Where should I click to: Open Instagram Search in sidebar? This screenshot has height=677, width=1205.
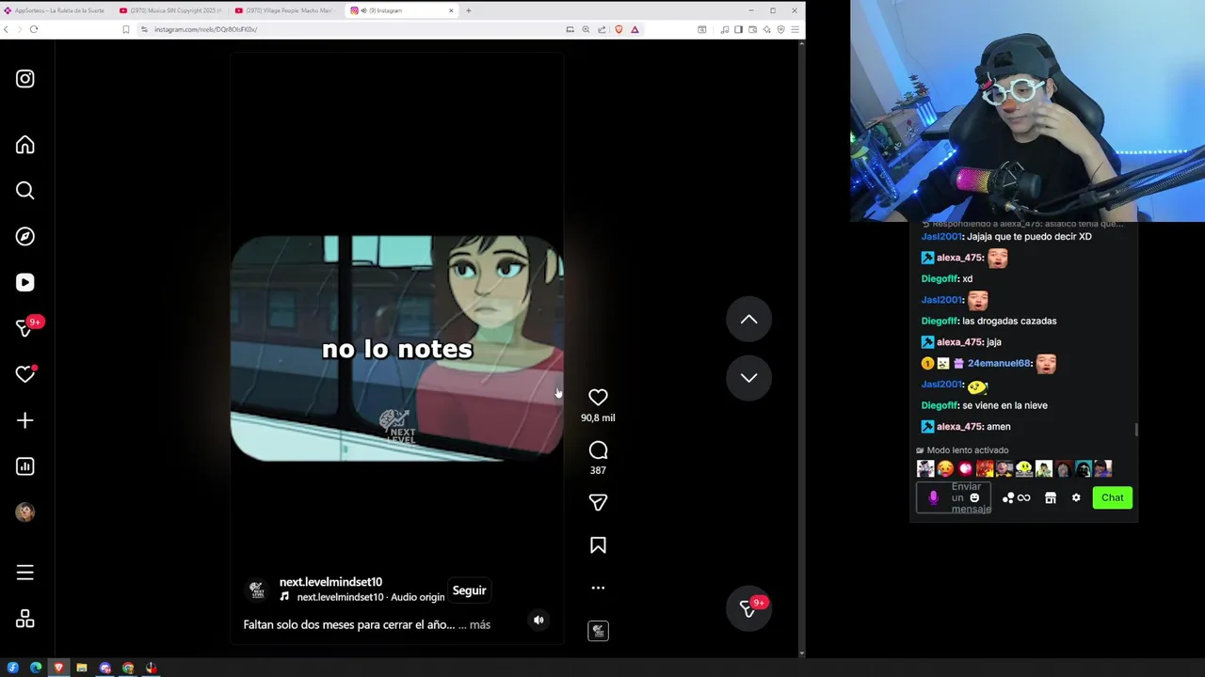click(25, 191)
